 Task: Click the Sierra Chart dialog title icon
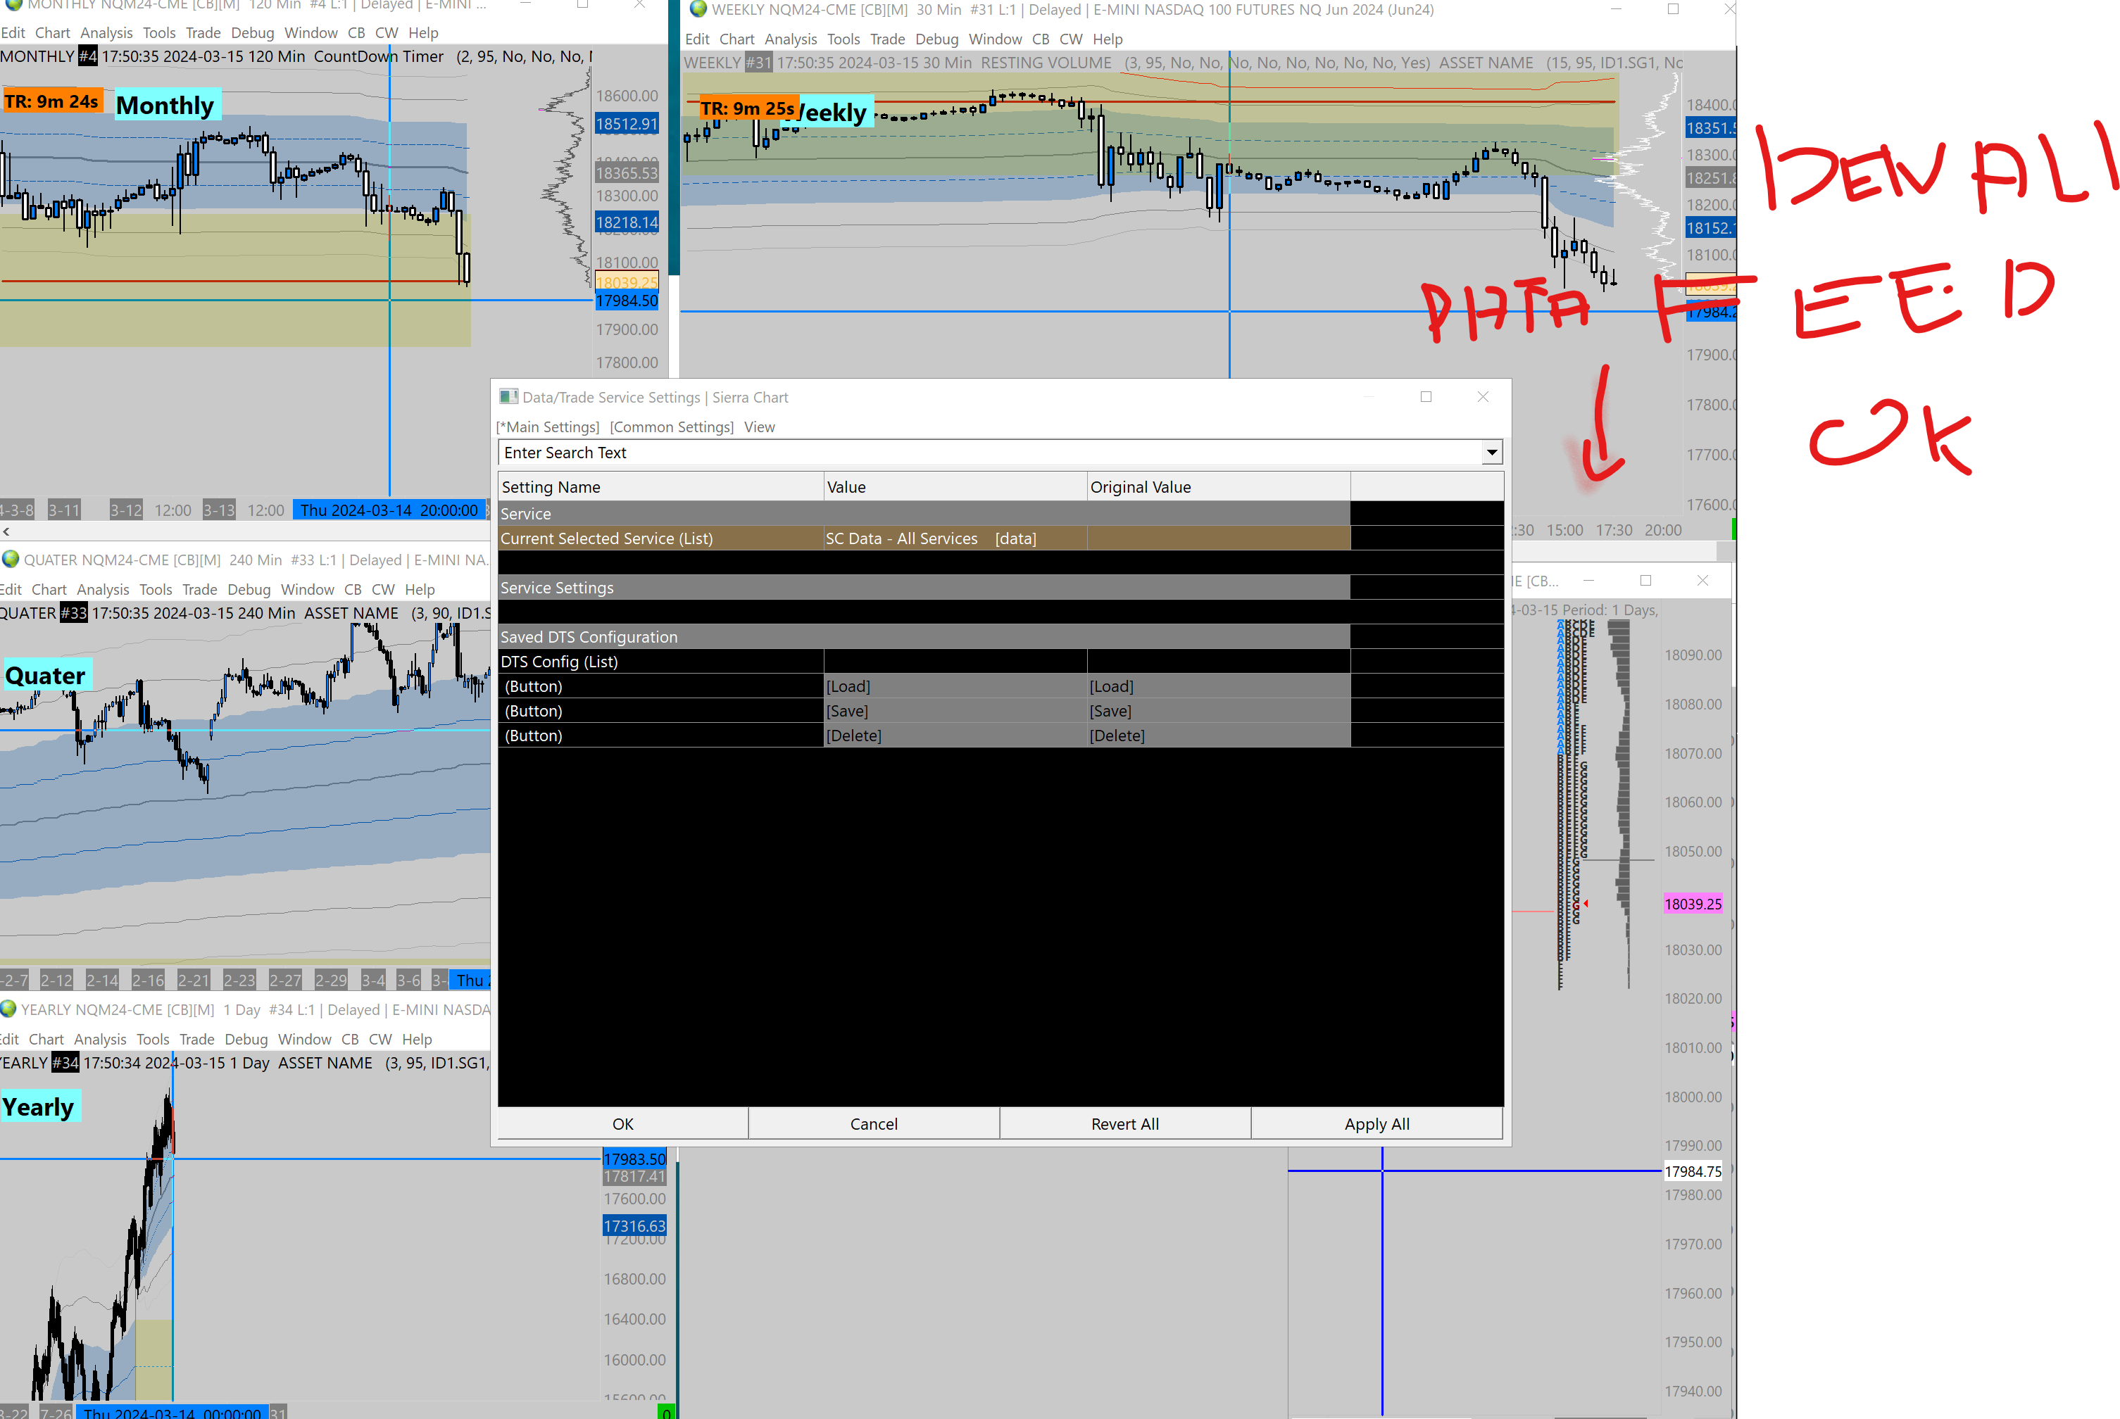(x=508, y=396)
